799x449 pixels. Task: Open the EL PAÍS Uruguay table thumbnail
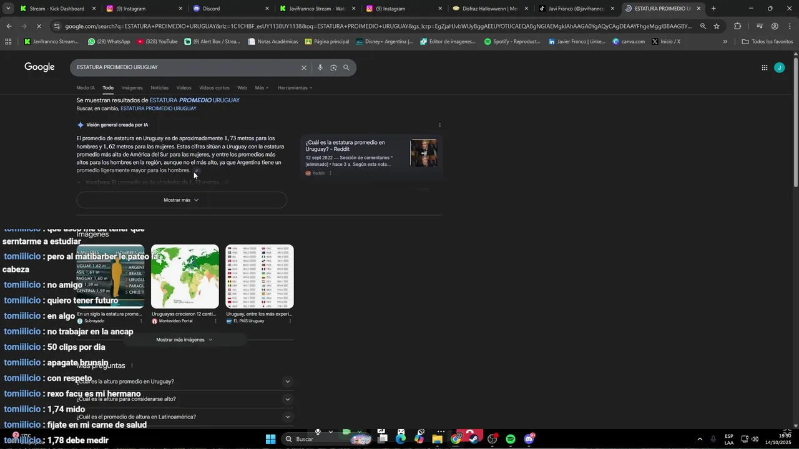click(260, 276)
